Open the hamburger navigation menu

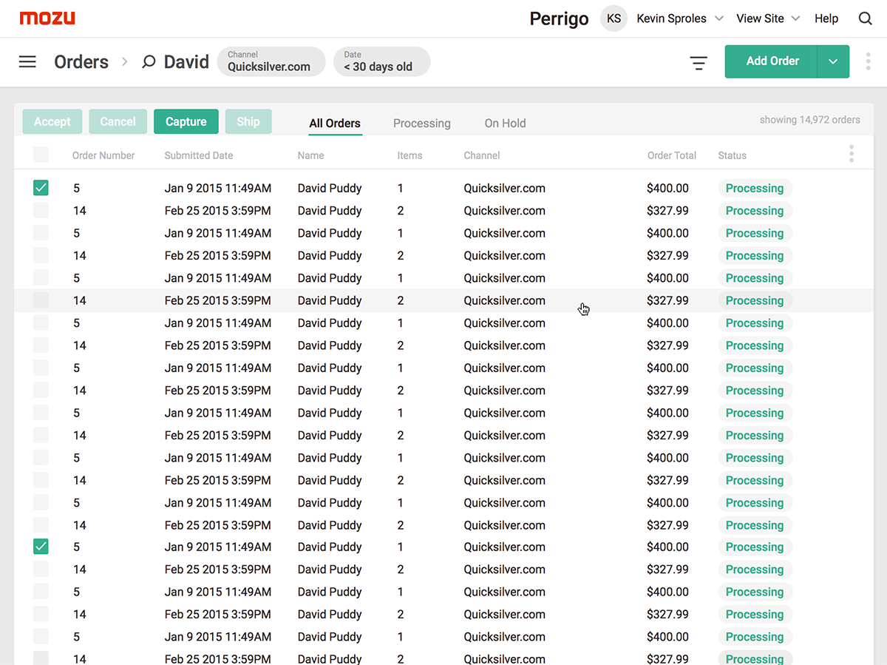coord(27,61)
